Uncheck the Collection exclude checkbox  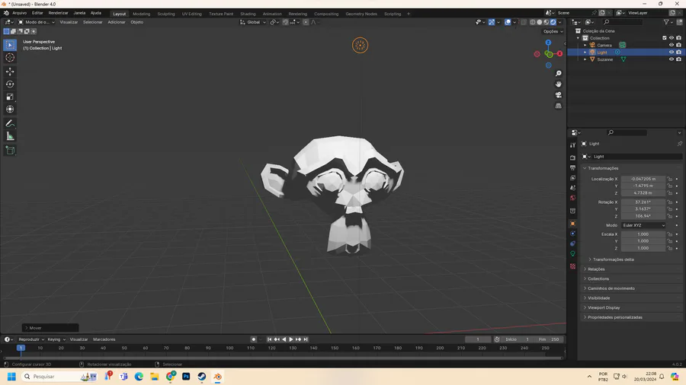tap(664, 38)
